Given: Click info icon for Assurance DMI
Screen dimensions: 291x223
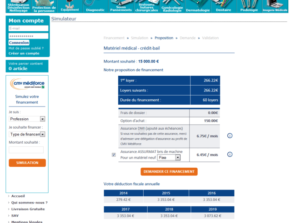Looking at the screenshot, I should (230, 136).
